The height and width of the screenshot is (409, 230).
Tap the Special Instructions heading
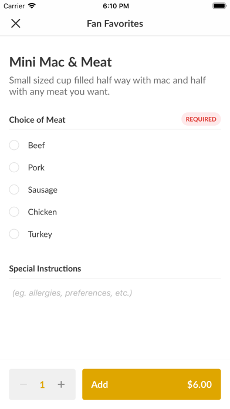pos(45,269)
